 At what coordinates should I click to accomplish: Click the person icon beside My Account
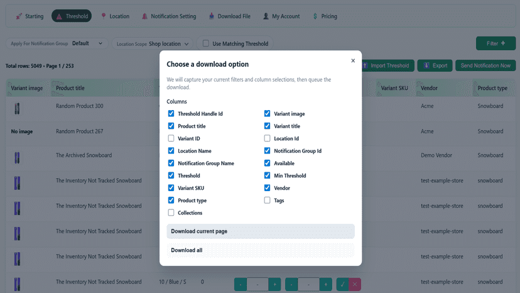coord(266,16)
